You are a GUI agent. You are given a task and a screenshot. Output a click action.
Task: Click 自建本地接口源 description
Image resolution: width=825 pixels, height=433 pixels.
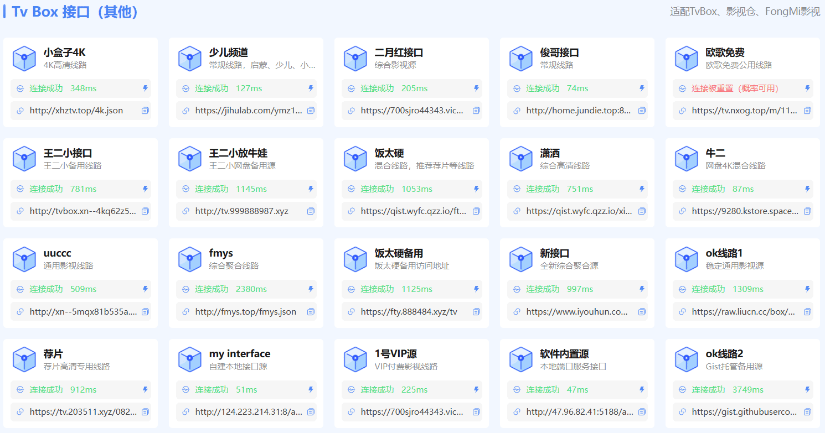coord(239,367)
